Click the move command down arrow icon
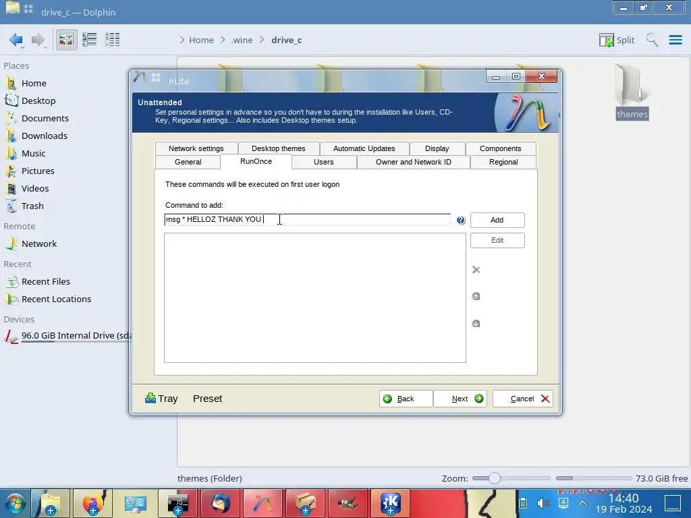691x518 pixels. pyautogui.click(x=476, y=323)
